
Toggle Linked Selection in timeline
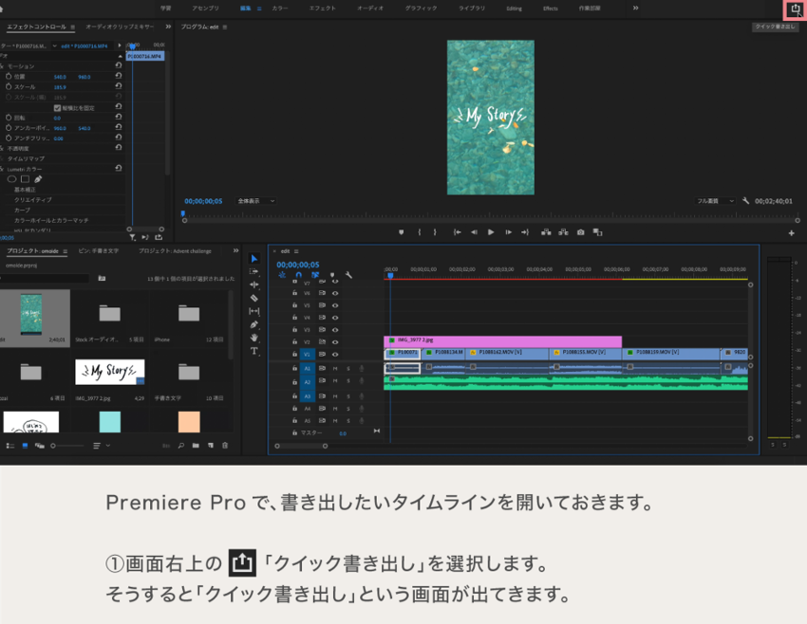tap(315, 275)
